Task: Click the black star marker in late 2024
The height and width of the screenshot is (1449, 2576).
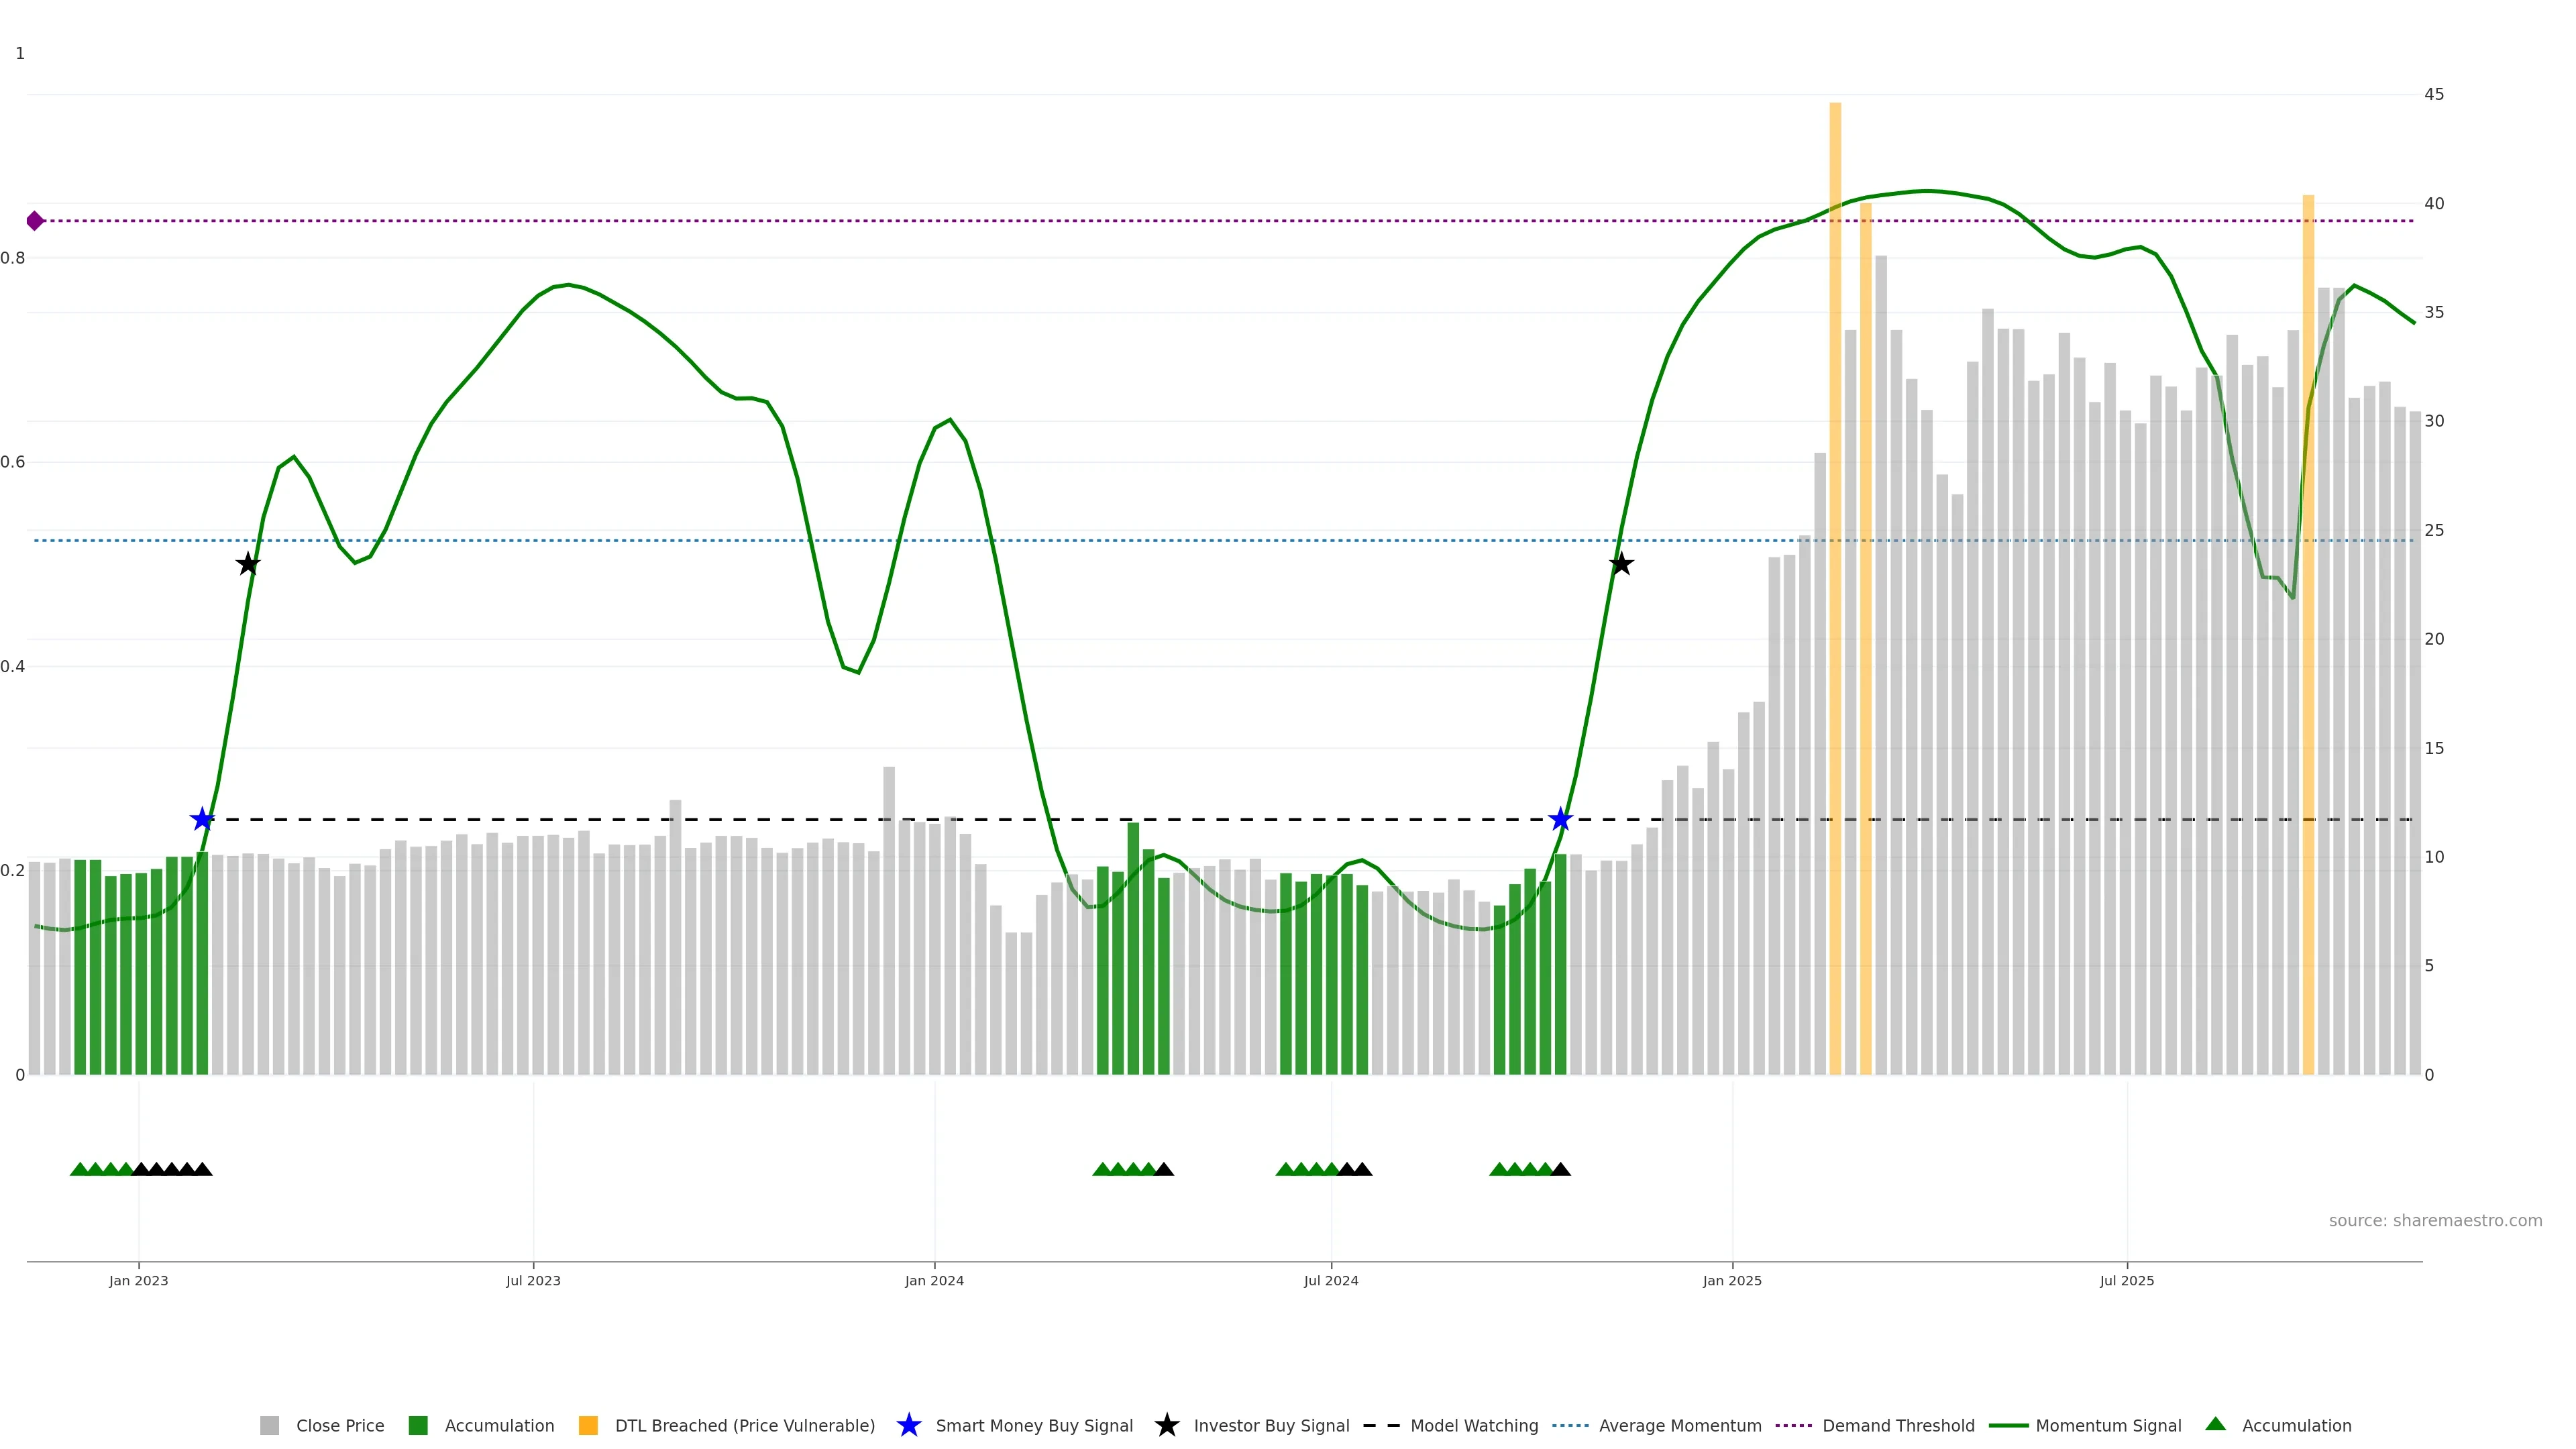Action: [x=1621, y=565]
